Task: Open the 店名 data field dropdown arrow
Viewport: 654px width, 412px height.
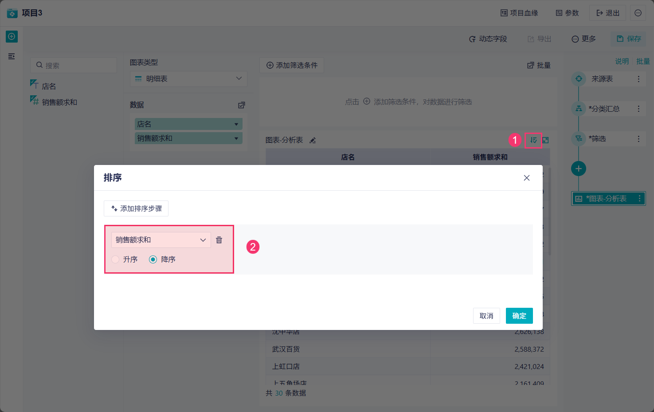Action: point(236,124)
